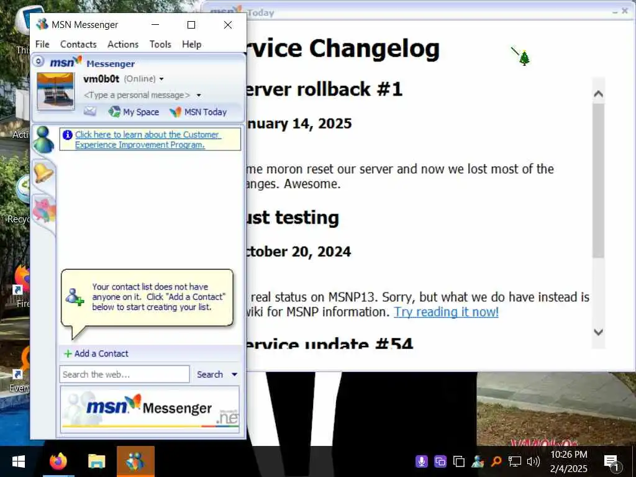Click the MSN Messenger title bar icon
636x477 pixels.
[x=42, y=25]
